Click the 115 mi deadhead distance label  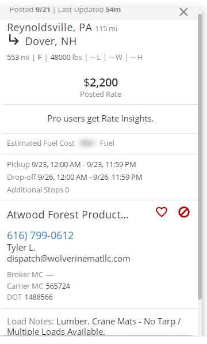point(106,28)
